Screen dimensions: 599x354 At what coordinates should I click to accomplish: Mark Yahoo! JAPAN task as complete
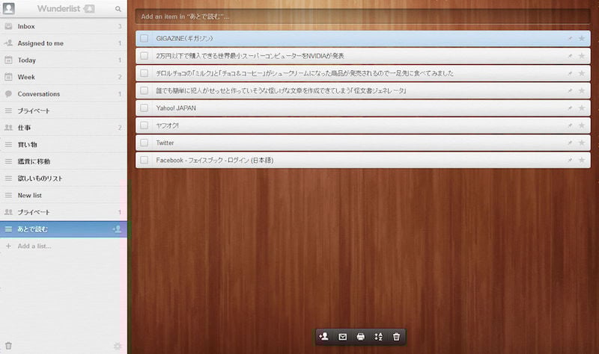[x=145, y=108]
